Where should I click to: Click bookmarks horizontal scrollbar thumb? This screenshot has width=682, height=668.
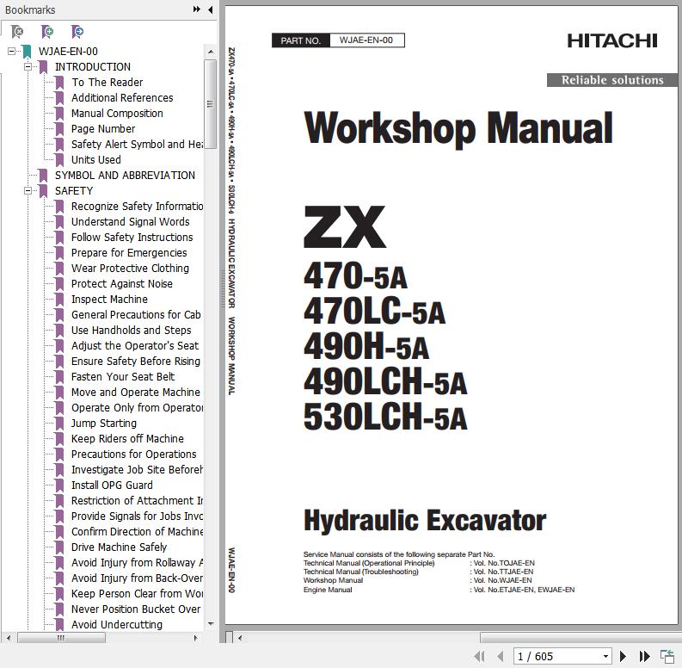(x=61, y=638)
